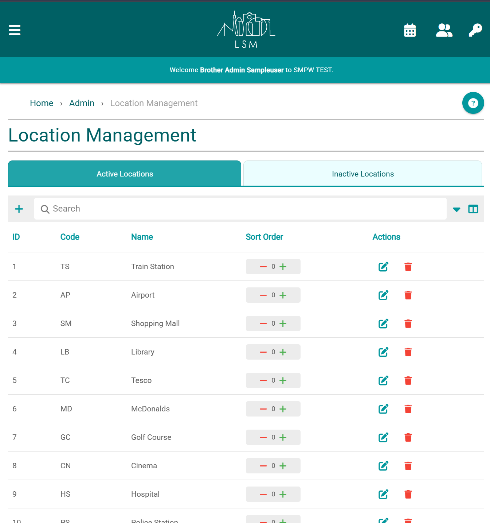
Task: Sort by ID column header
Action: 16,237
